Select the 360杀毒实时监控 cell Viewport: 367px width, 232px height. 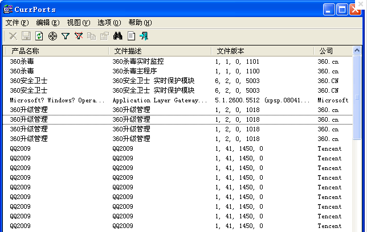coord(138,61)
